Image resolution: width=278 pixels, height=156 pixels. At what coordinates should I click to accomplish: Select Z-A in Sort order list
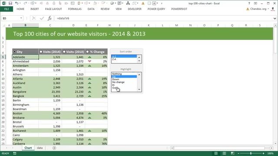[124, 59]
